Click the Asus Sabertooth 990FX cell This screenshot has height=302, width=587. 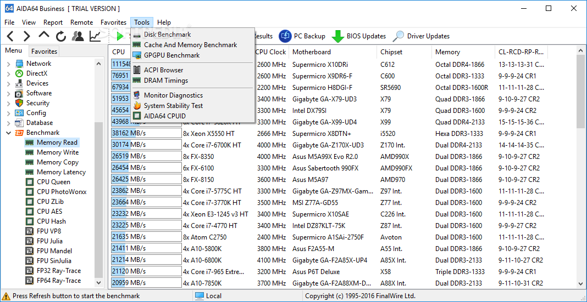click(325, 168)
